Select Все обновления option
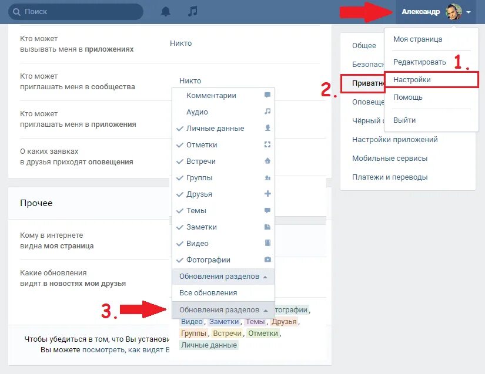This screenshot has width=485, height=374. (x=223, y=293)
